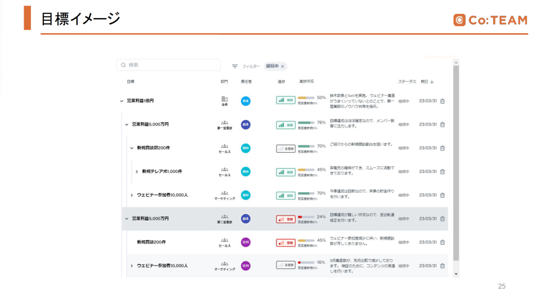This screenshot has width=535, height=297.
Task: Click the 76% progress bar
Action: pyautogui.click(x=306, y=122)
